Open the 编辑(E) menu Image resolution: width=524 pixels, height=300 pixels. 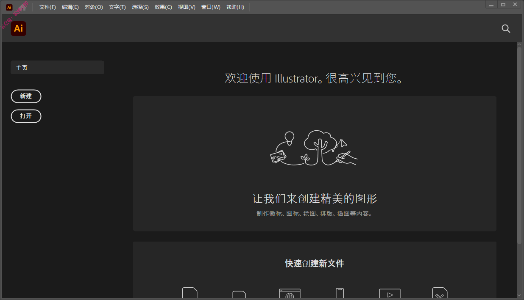pos(70,7)
